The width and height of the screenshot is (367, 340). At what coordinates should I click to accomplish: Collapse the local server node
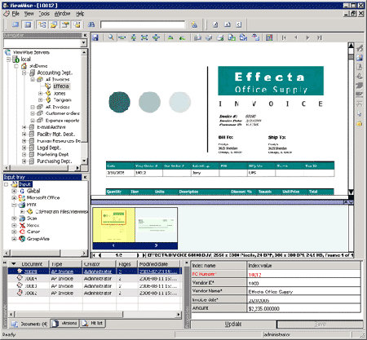[8, 59]
